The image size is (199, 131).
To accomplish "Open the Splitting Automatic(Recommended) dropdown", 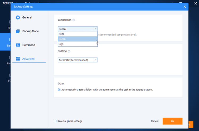I will (78, 60).
